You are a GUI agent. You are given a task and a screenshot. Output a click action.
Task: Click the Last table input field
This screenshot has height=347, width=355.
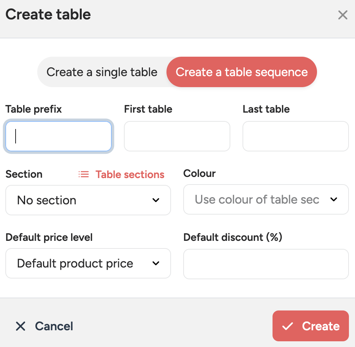coord(296,136)
